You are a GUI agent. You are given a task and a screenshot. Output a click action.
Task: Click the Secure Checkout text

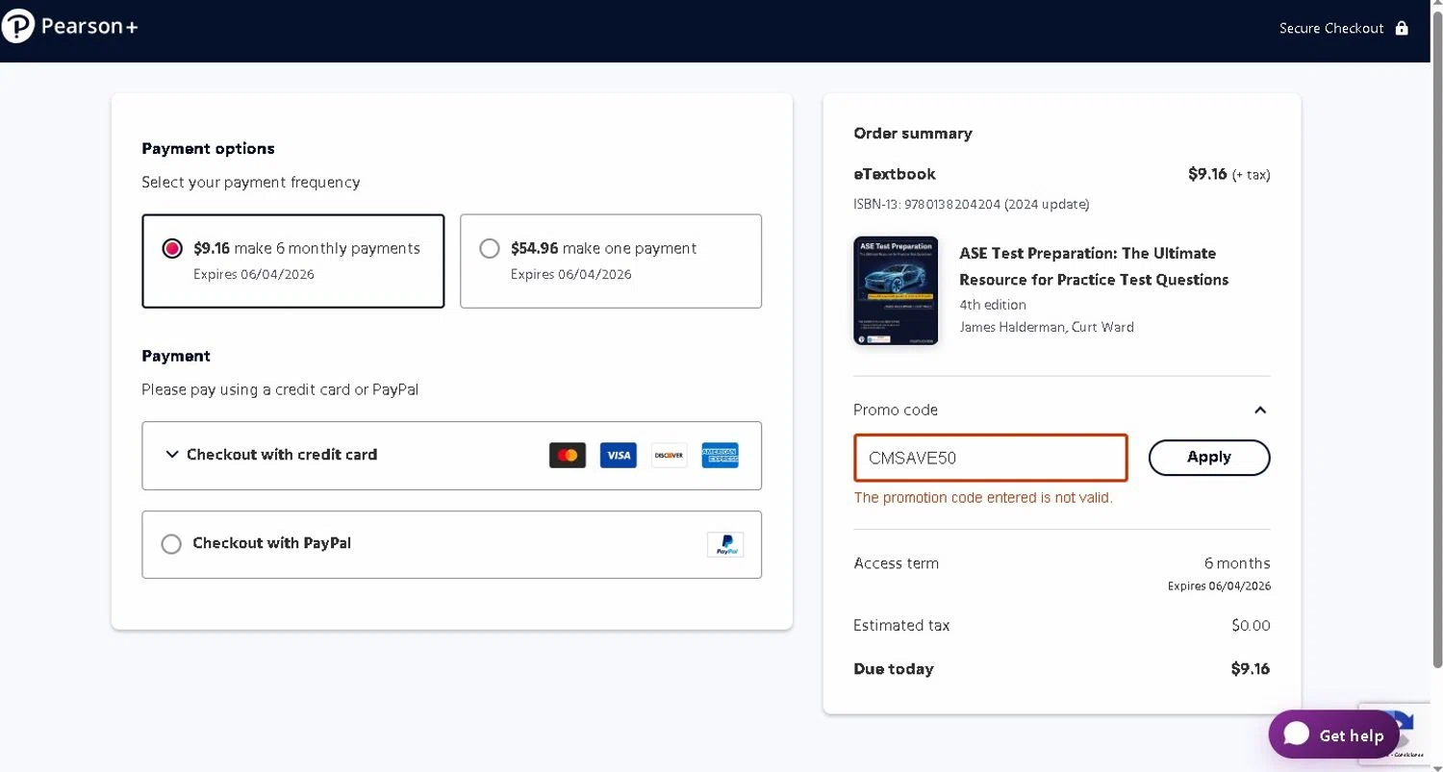tap(1331, 29)
